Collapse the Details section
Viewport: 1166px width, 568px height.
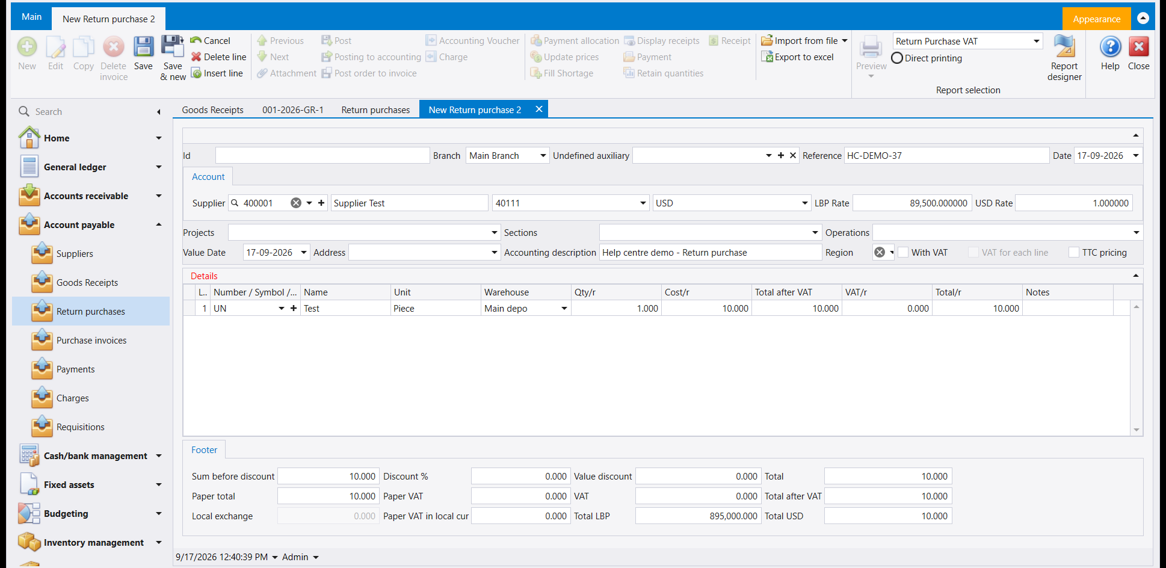tap(1136, 276)
